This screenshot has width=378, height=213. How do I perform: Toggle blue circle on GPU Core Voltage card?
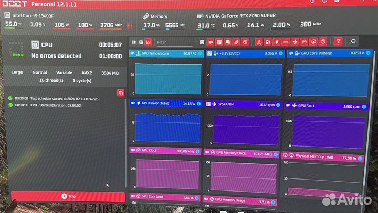point(368,53)
